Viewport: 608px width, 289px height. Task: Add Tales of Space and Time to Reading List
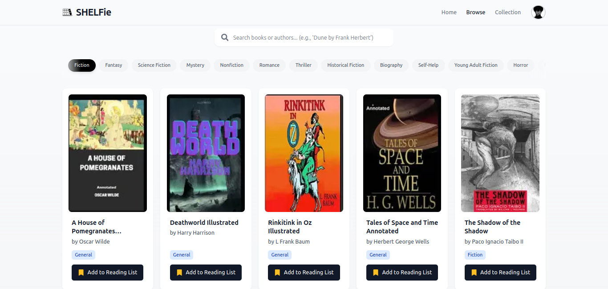tap(402, 273)
